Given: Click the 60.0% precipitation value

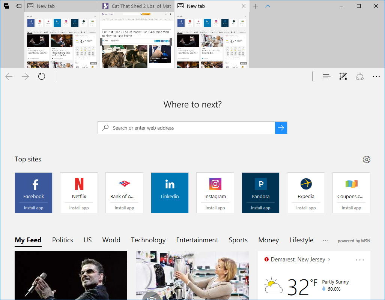Looking at the screenshot, I should 334,289.
